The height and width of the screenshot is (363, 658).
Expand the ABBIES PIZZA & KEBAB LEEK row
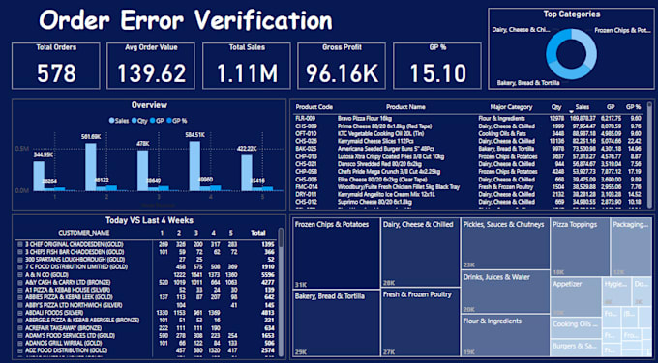tap(19, 297)
